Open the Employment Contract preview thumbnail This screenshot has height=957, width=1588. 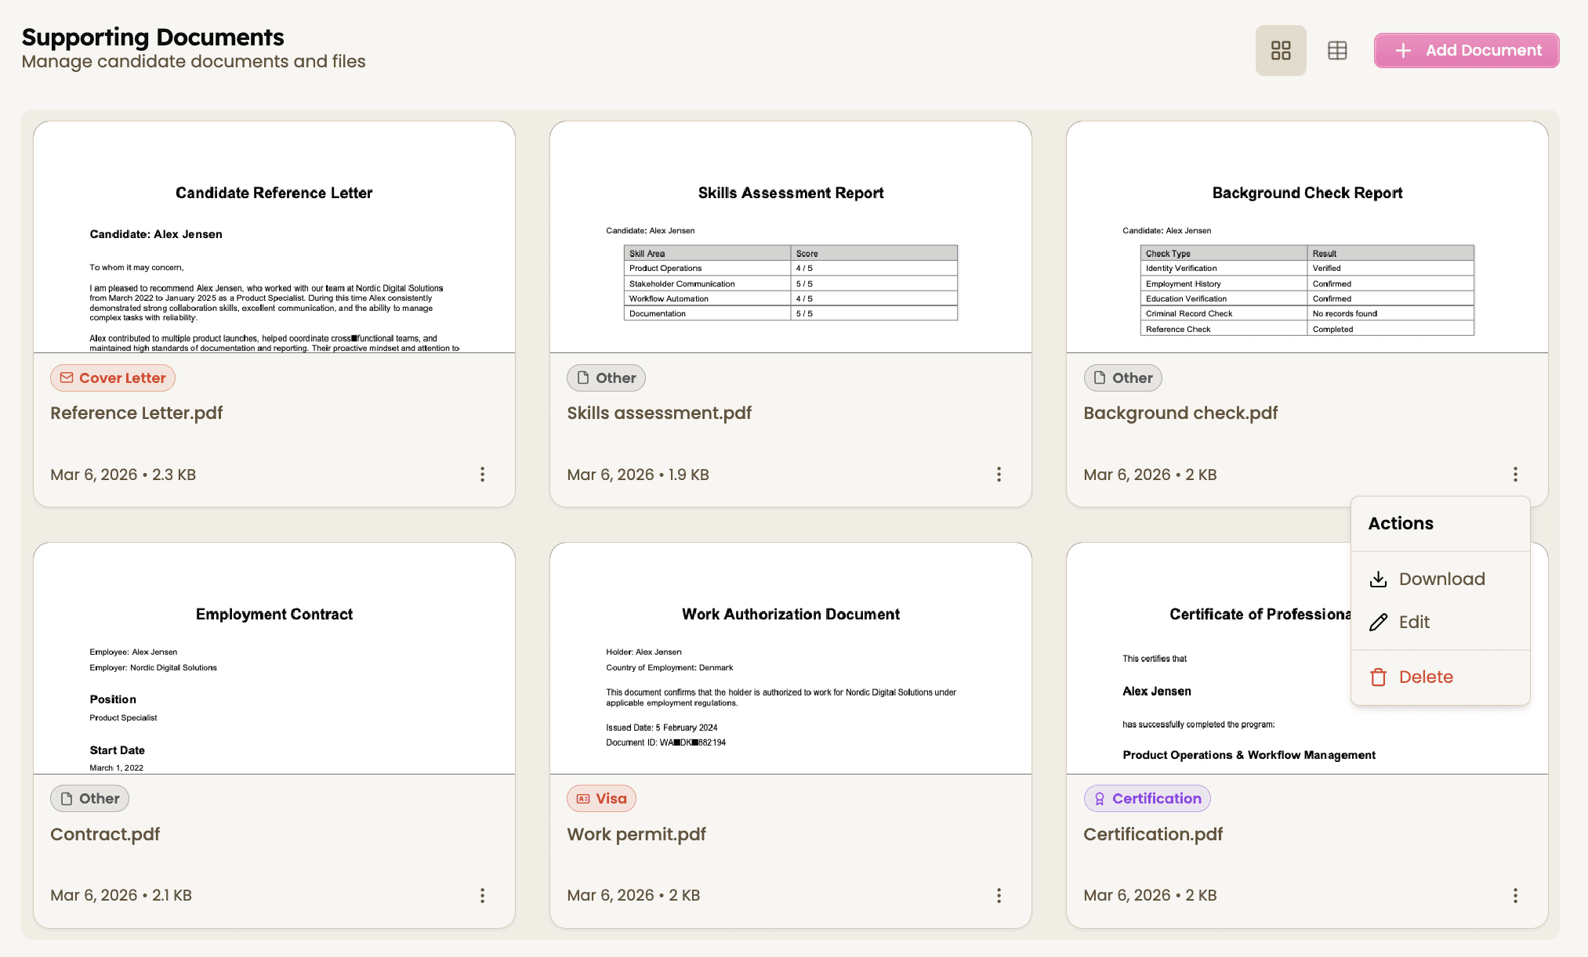click(274, 658)
